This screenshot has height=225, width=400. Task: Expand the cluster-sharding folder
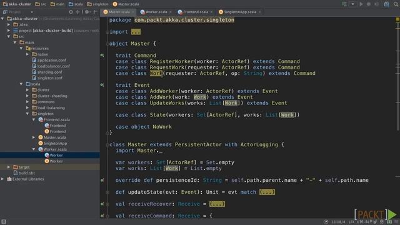click(x=27, y=96)
